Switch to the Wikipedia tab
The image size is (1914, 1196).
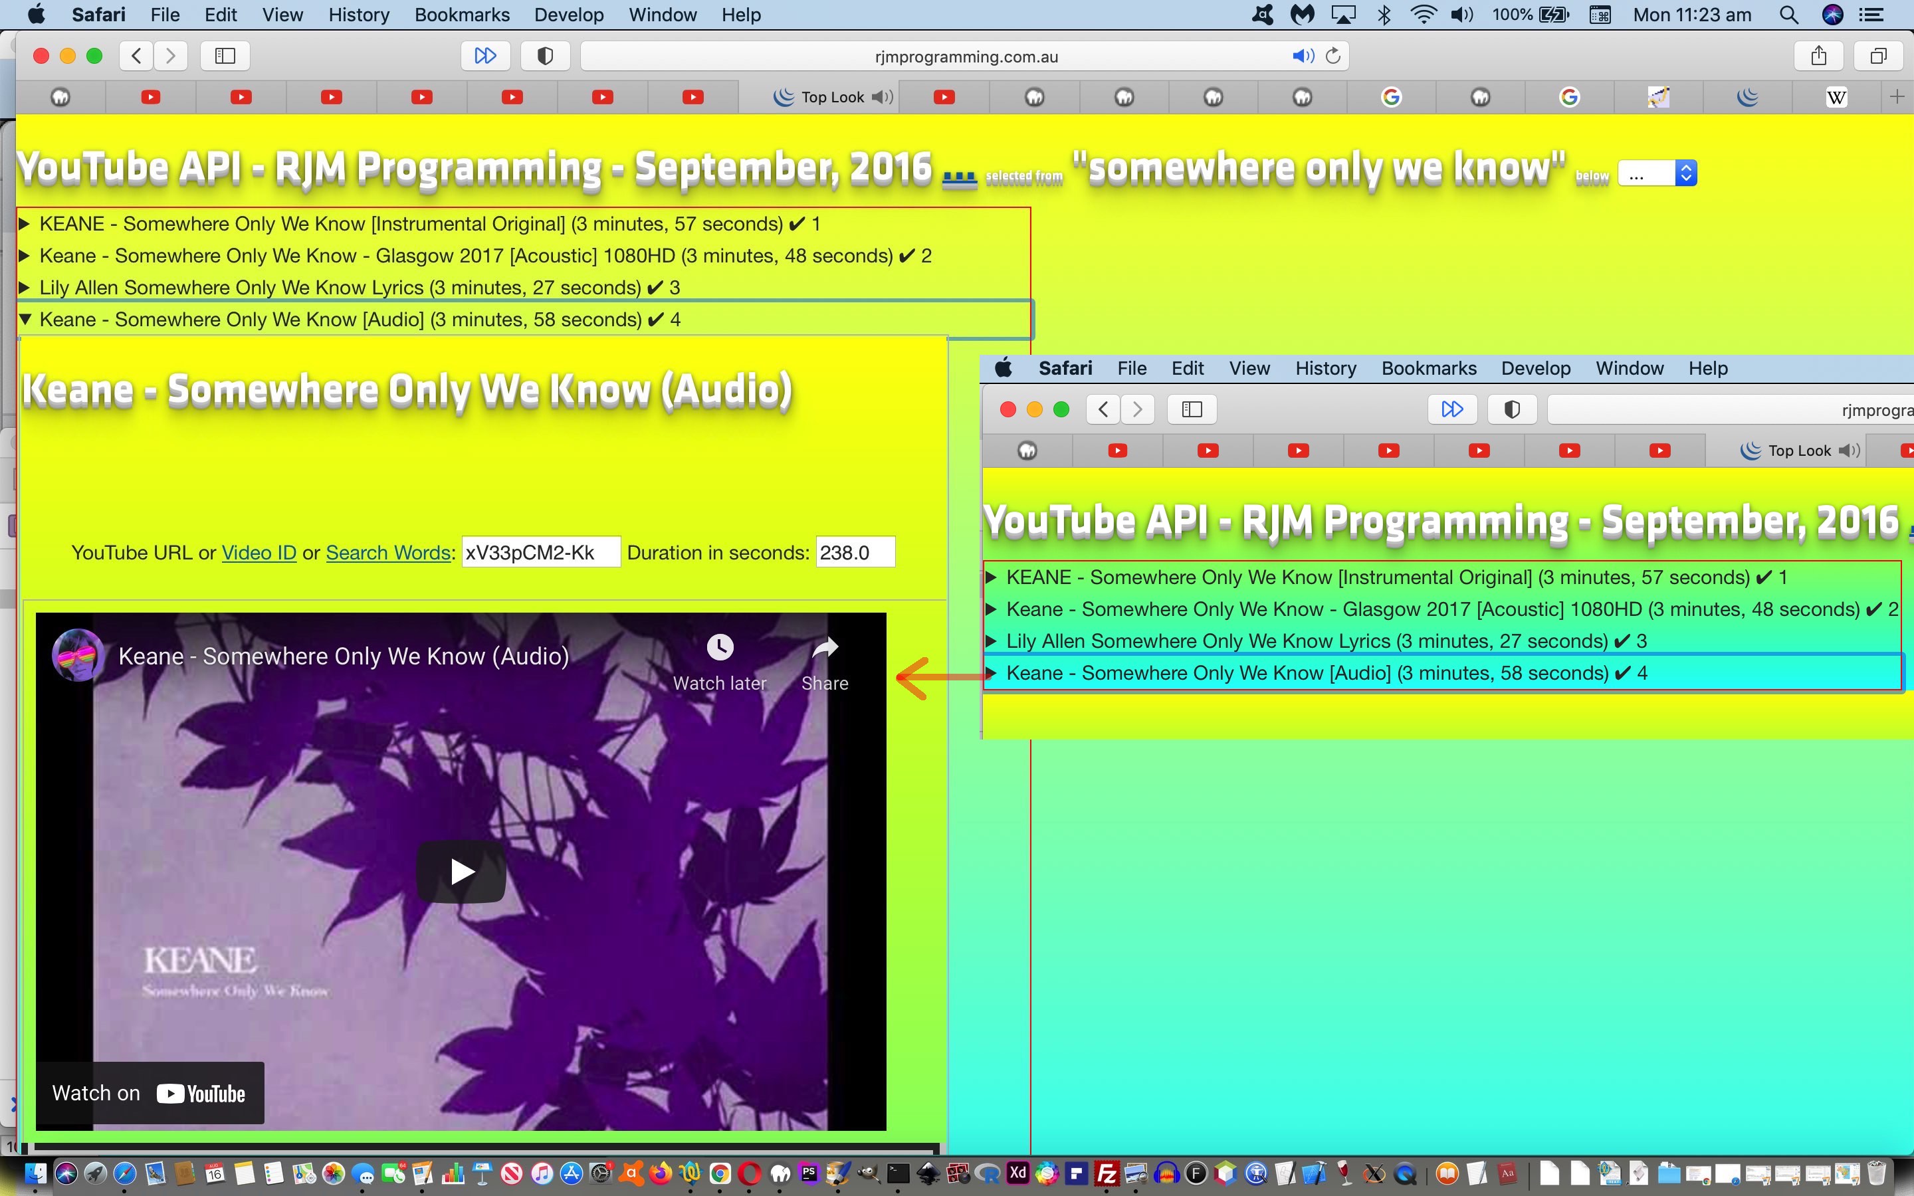tap(1836, 96)
